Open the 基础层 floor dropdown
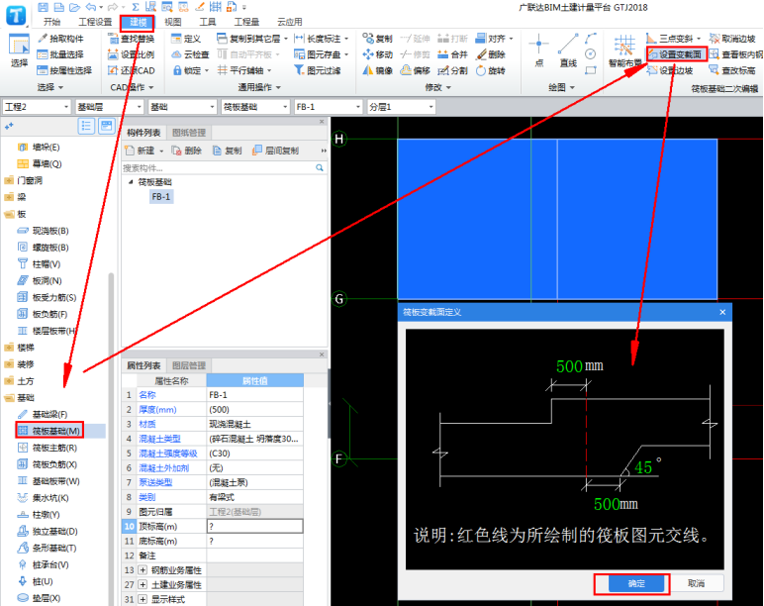 (110, 107)
